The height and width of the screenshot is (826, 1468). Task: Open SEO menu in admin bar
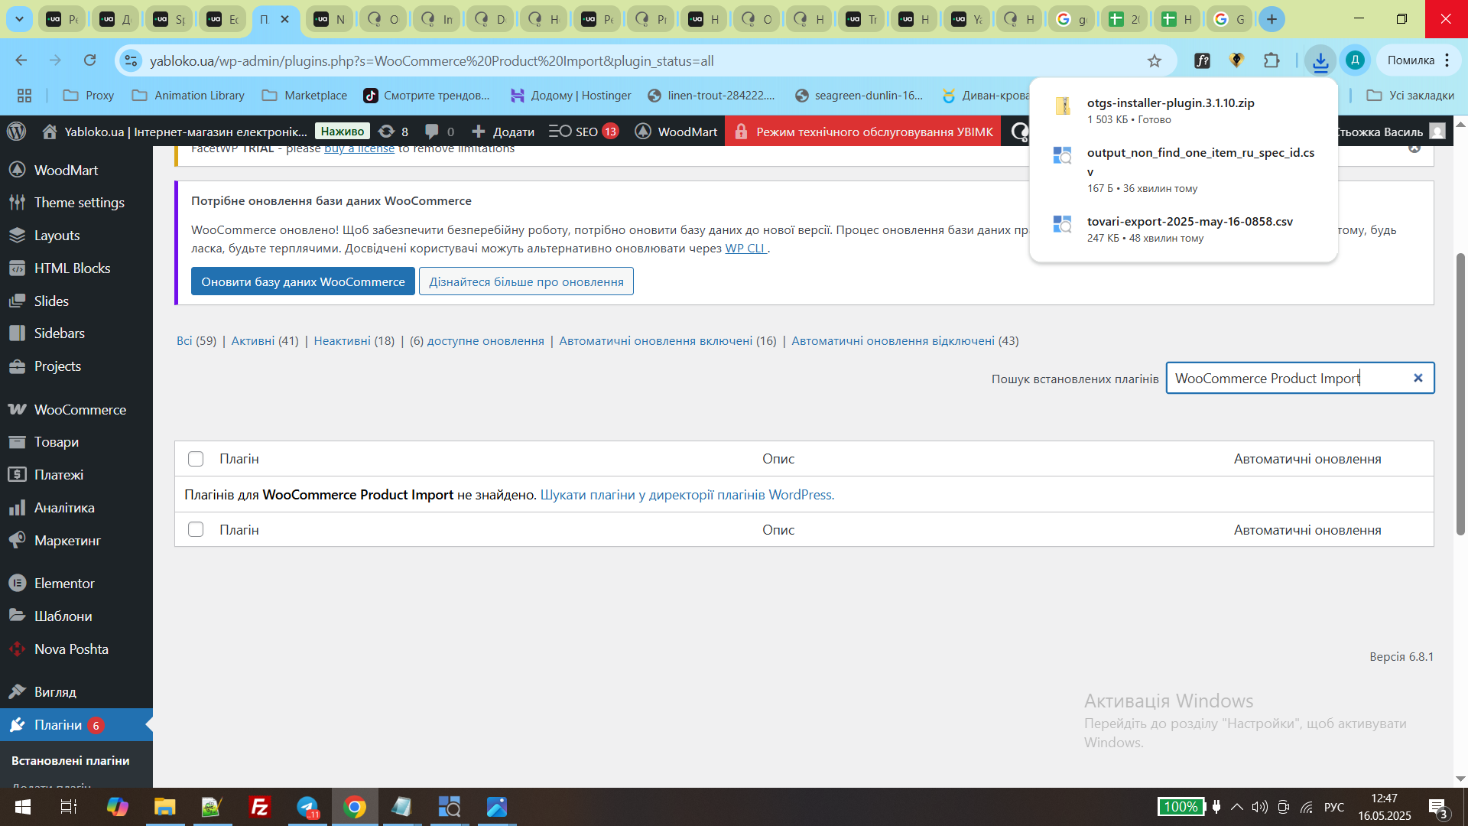583,132
